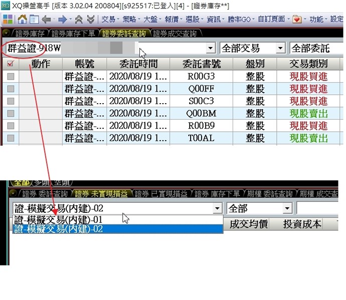The image size is (346, 300).
Task: Click the red heart favorites icon
Action: 297,20
